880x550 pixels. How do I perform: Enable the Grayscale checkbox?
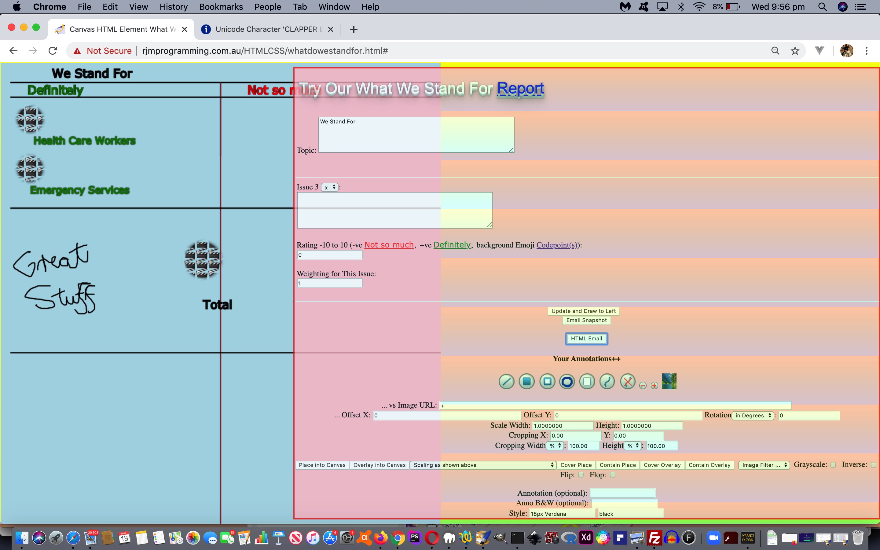[833, 465]
